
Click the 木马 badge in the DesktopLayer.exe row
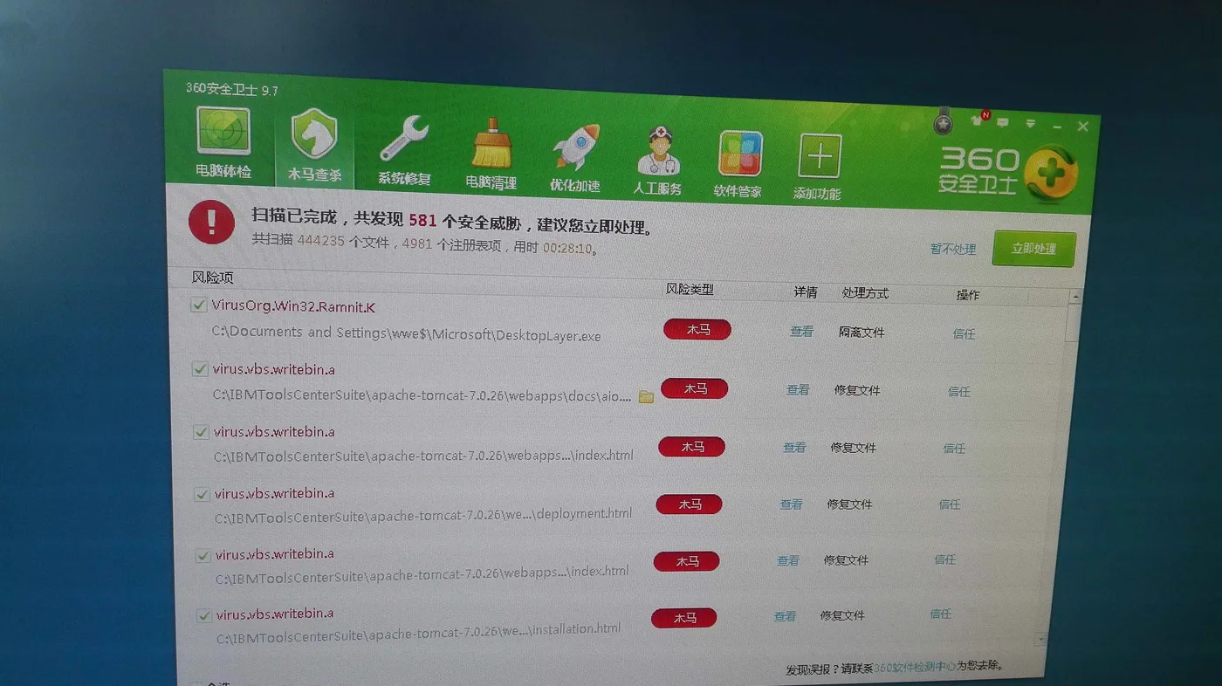point(697,329)
